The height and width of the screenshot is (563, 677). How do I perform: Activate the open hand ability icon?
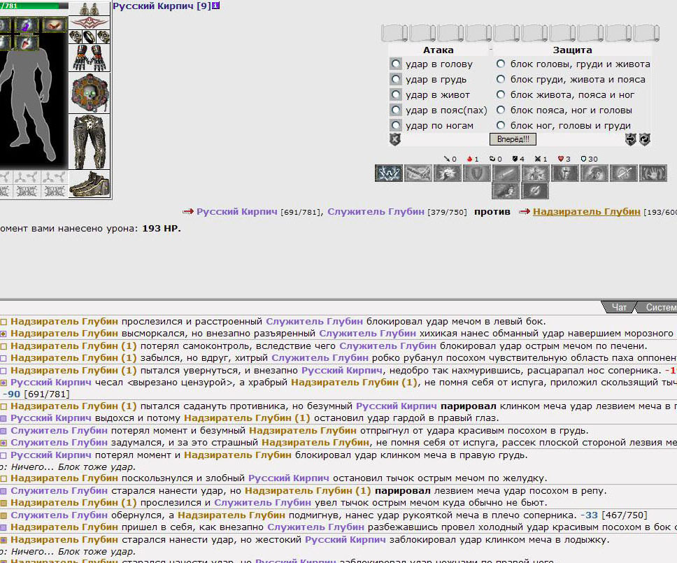coord(653,173)
